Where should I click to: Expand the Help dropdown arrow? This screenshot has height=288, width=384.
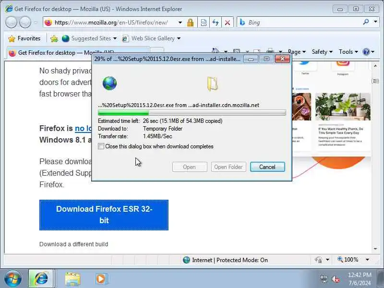(x=373, y=52)
